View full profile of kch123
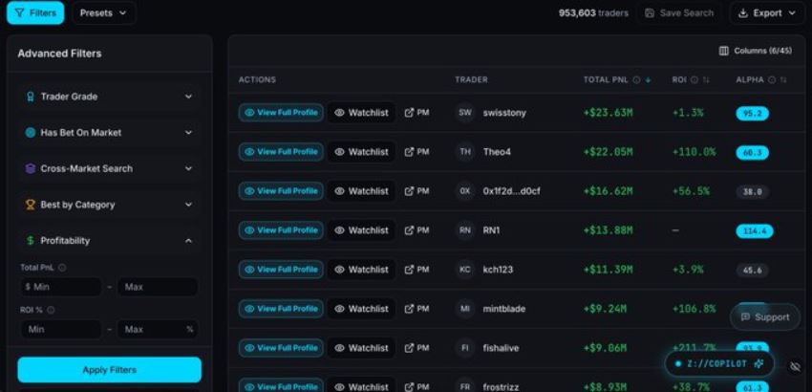The height and width of the screenshot is (392, 812). [x=281, y=270]
